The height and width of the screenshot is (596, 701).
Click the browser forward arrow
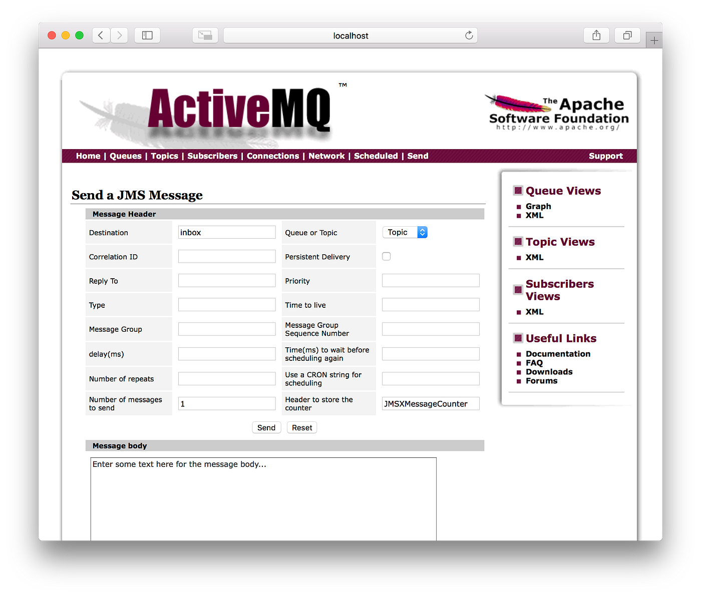point(119,35)
